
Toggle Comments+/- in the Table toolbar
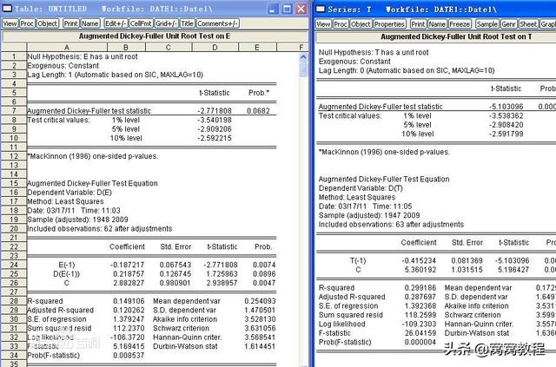[218, 23]
